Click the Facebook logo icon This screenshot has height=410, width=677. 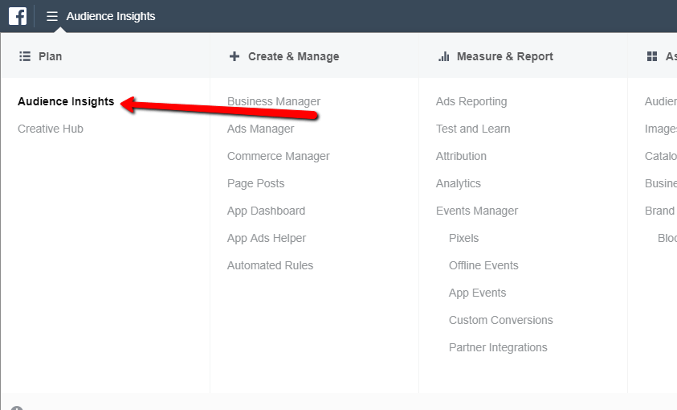point(18,16)
